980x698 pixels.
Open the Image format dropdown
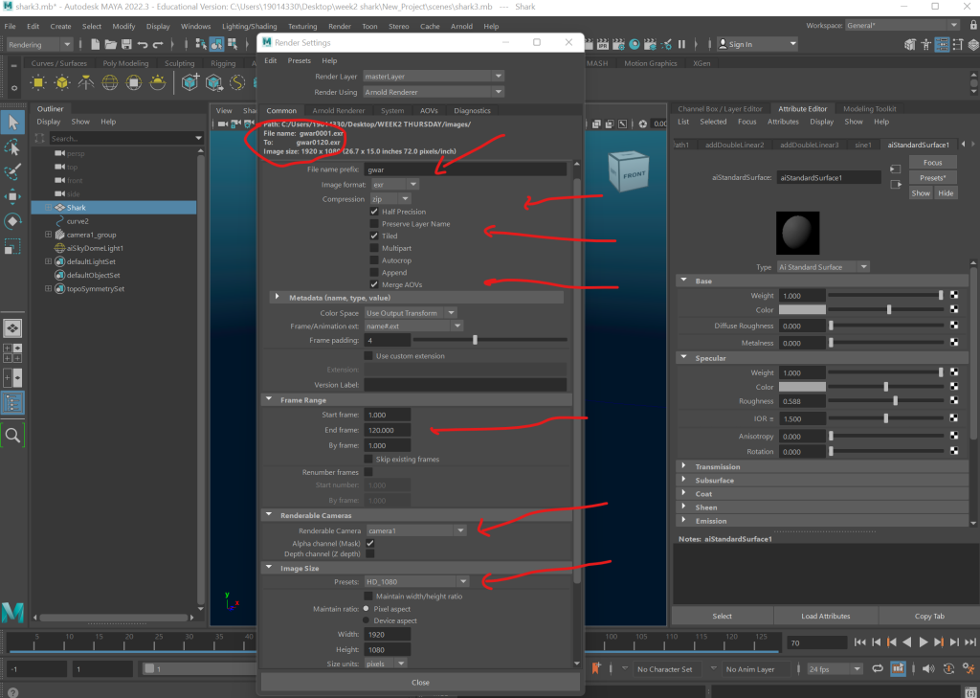point(395,185)
